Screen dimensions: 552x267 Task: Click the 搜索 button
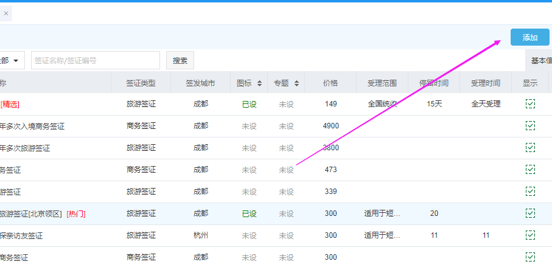point(180,61)
